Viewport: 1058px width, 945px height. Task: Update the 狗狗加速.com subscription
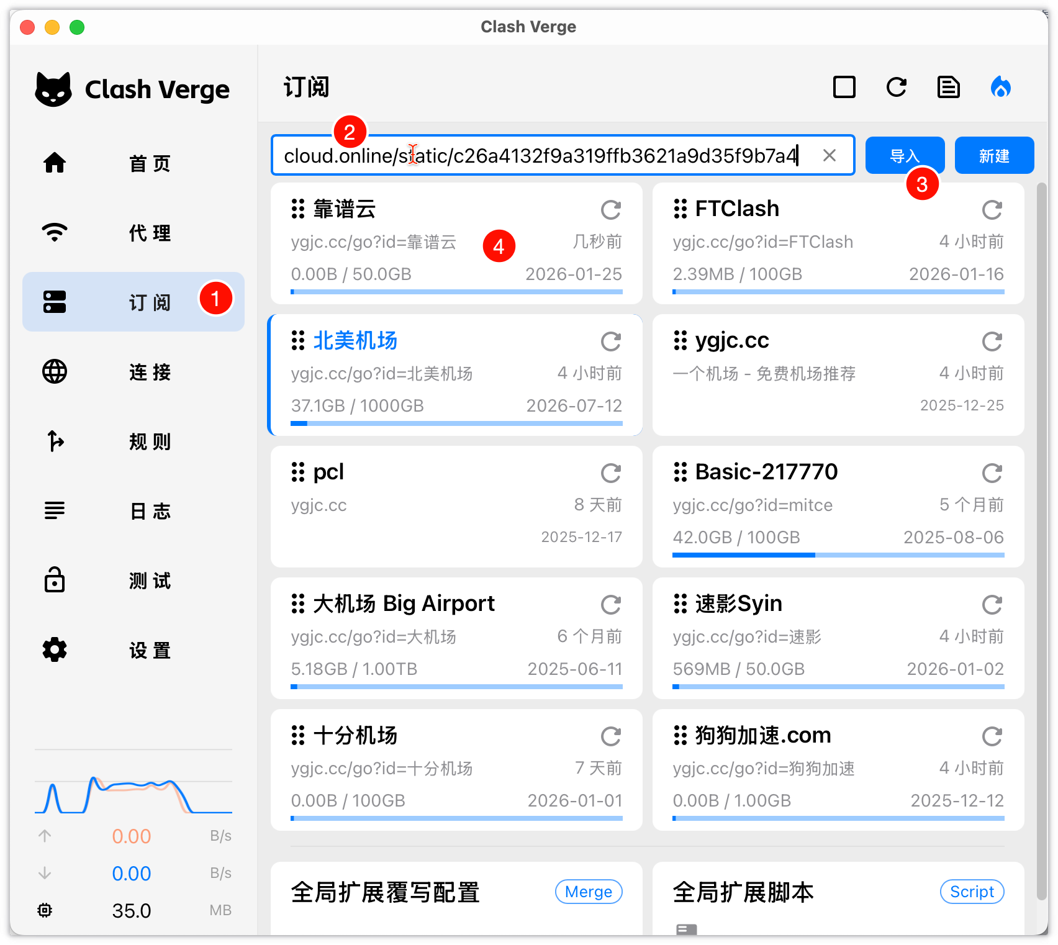point(992,736)
